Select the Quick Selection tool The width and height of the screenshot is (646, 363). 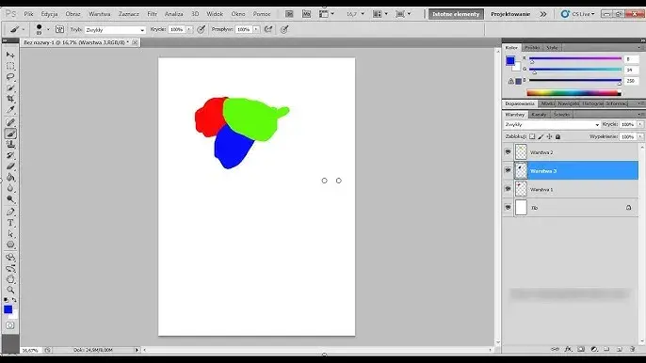pos(10,87)
